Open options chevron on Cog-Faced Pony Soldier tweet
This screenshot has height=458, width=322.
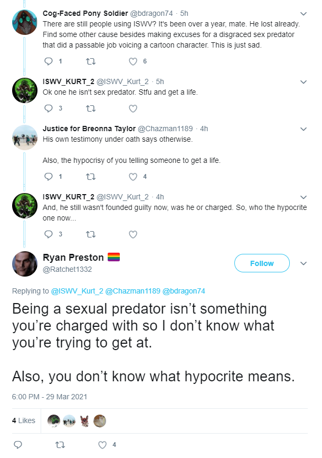(x=304, y=14)
